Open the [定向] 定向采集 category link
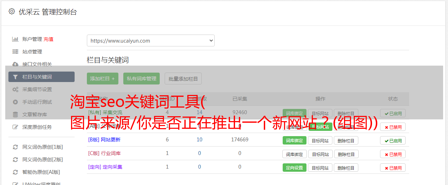This screenshot has height=185, width=448. pos(105,167)
